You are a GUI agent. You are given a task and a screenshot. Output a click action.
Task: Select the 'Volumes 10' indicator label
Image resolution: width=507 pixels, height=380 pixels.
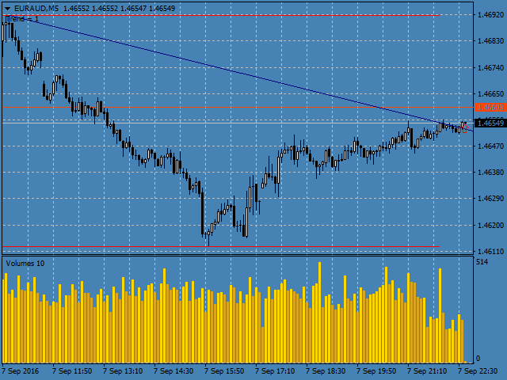coord(25,263)
